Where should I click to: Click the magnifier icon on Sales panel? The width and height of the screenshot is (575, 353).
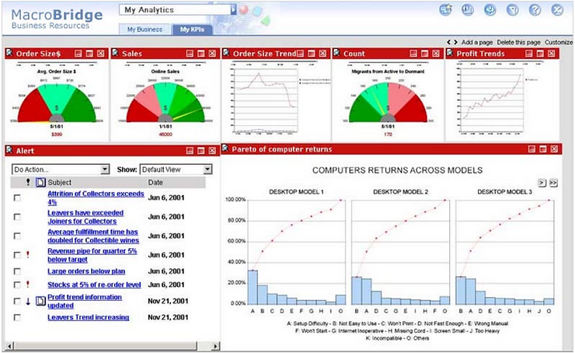click(115, 53)
